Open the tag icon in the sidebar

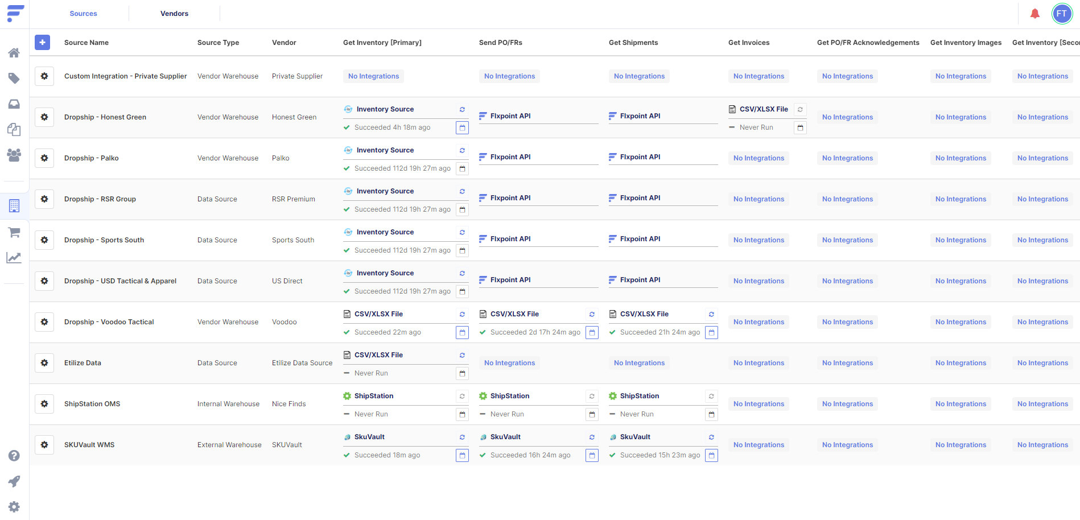point(14,78)
